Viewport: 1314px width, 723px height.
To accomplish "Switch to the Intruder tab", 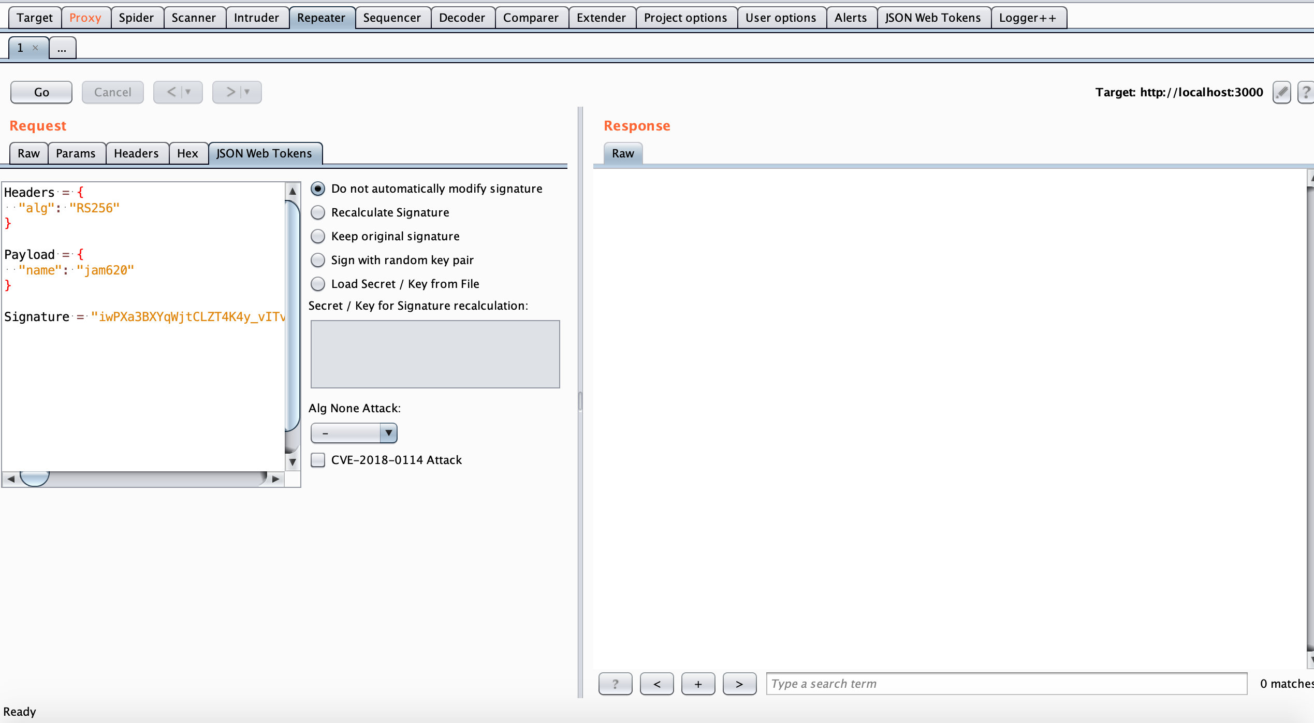I will pyautogui.click(x=257, y=18).
